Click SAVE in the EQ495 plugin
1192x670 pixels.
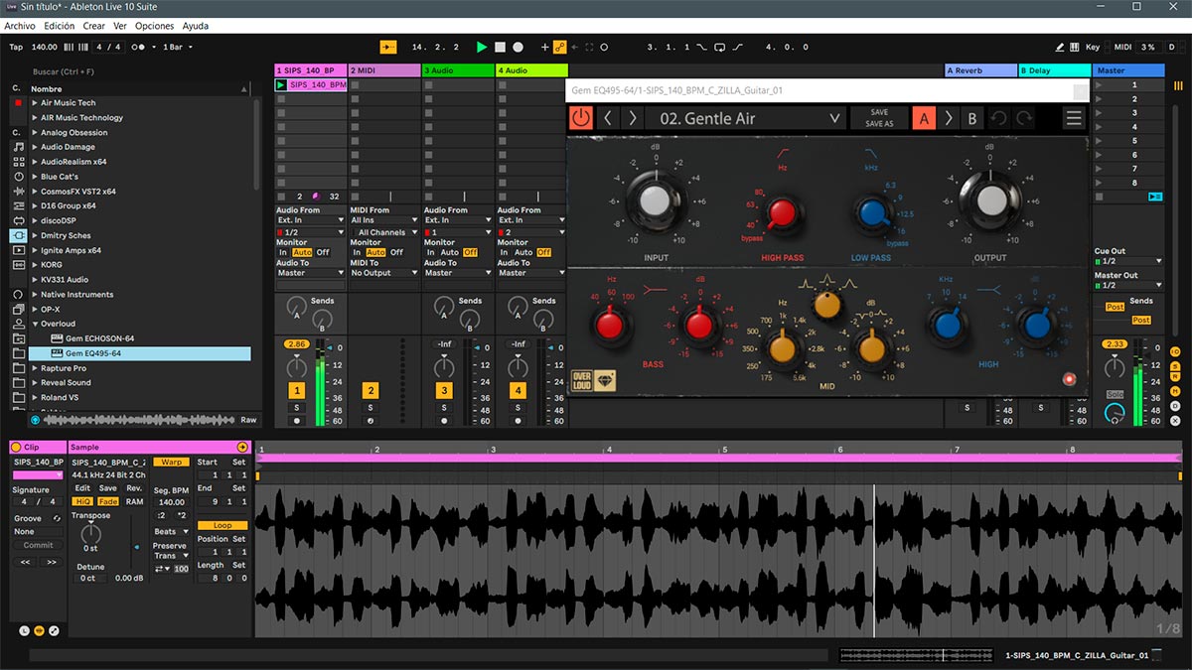879,112
